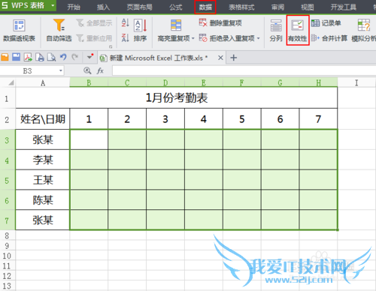Click the date header cell 7
This screenshot has width=376, height=291.
coord(318,119)
